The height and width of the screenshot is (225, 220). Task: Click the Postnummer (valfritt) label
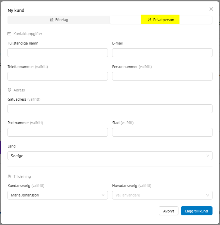25,123
